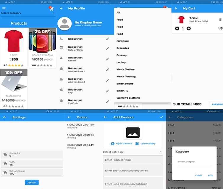Increase T-Shirt quantity with plus icon
The height and width of the screenshot is (189, 223).
[189, 29]
